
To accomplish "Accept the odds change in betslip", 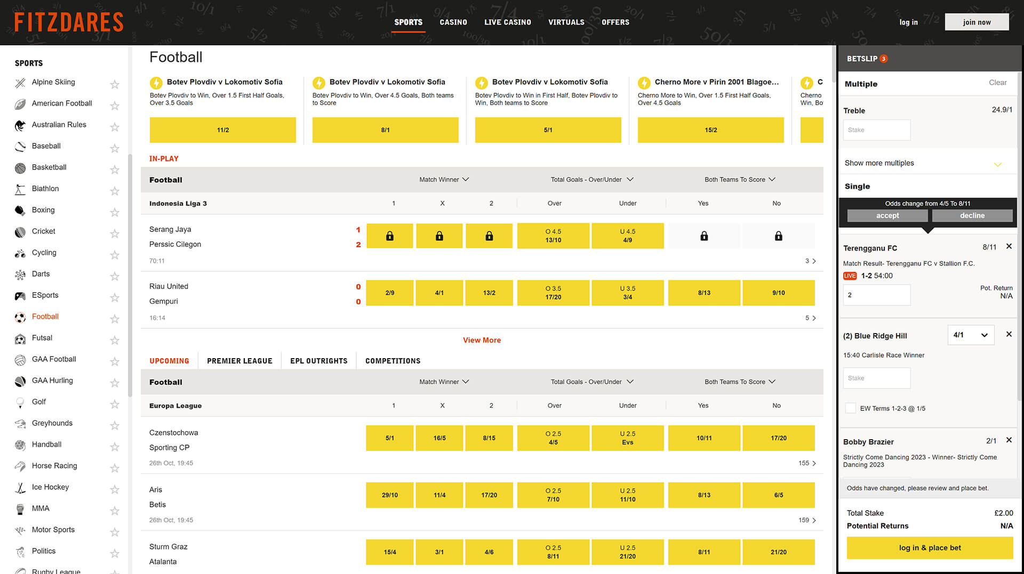I will (887, 215).
